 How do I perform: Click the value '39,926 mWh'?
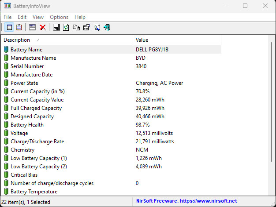click(x=150, y=108)
